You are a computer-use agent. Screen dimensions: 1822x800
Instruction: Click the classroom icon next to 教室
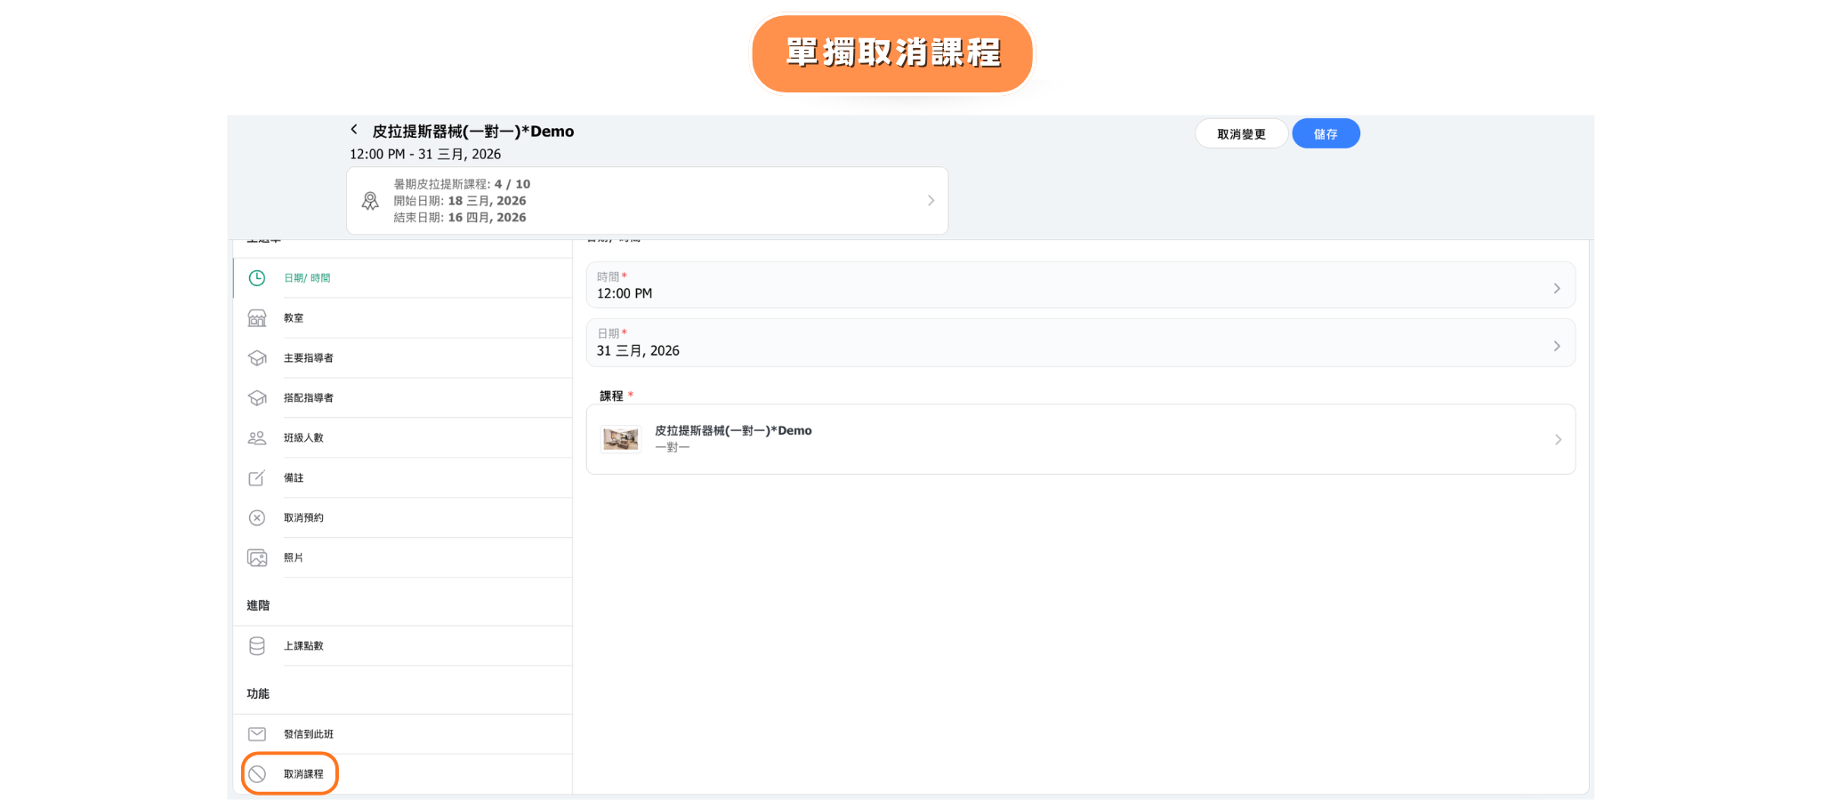257,318
